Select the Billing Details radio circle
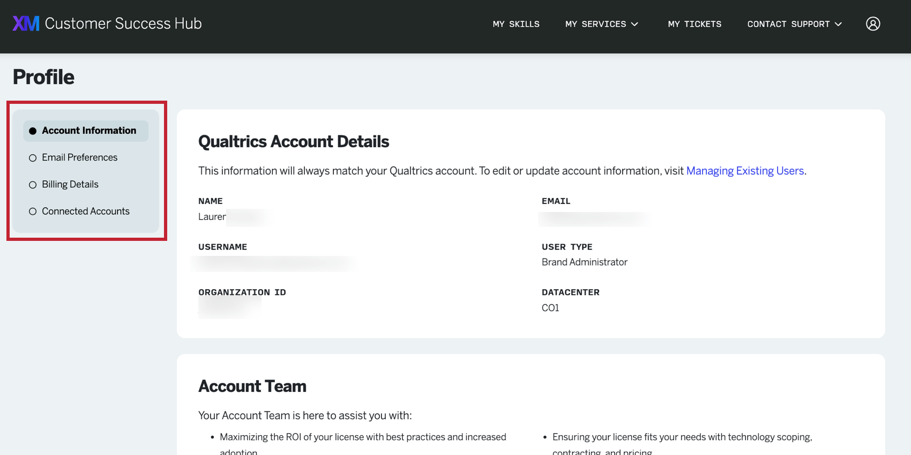The image size is (911, 455). click(33, 185)
